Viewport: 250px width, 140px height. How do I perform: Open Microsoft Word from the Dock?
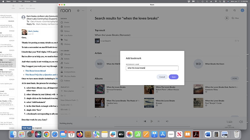click(x=208, y=135)
